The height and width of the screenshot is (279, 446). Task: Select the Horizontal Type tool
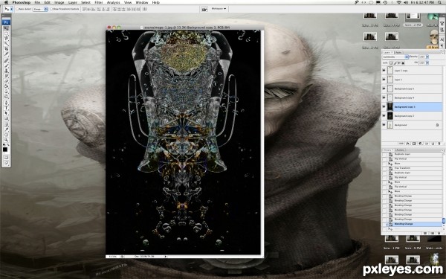(x=6, y=108)
